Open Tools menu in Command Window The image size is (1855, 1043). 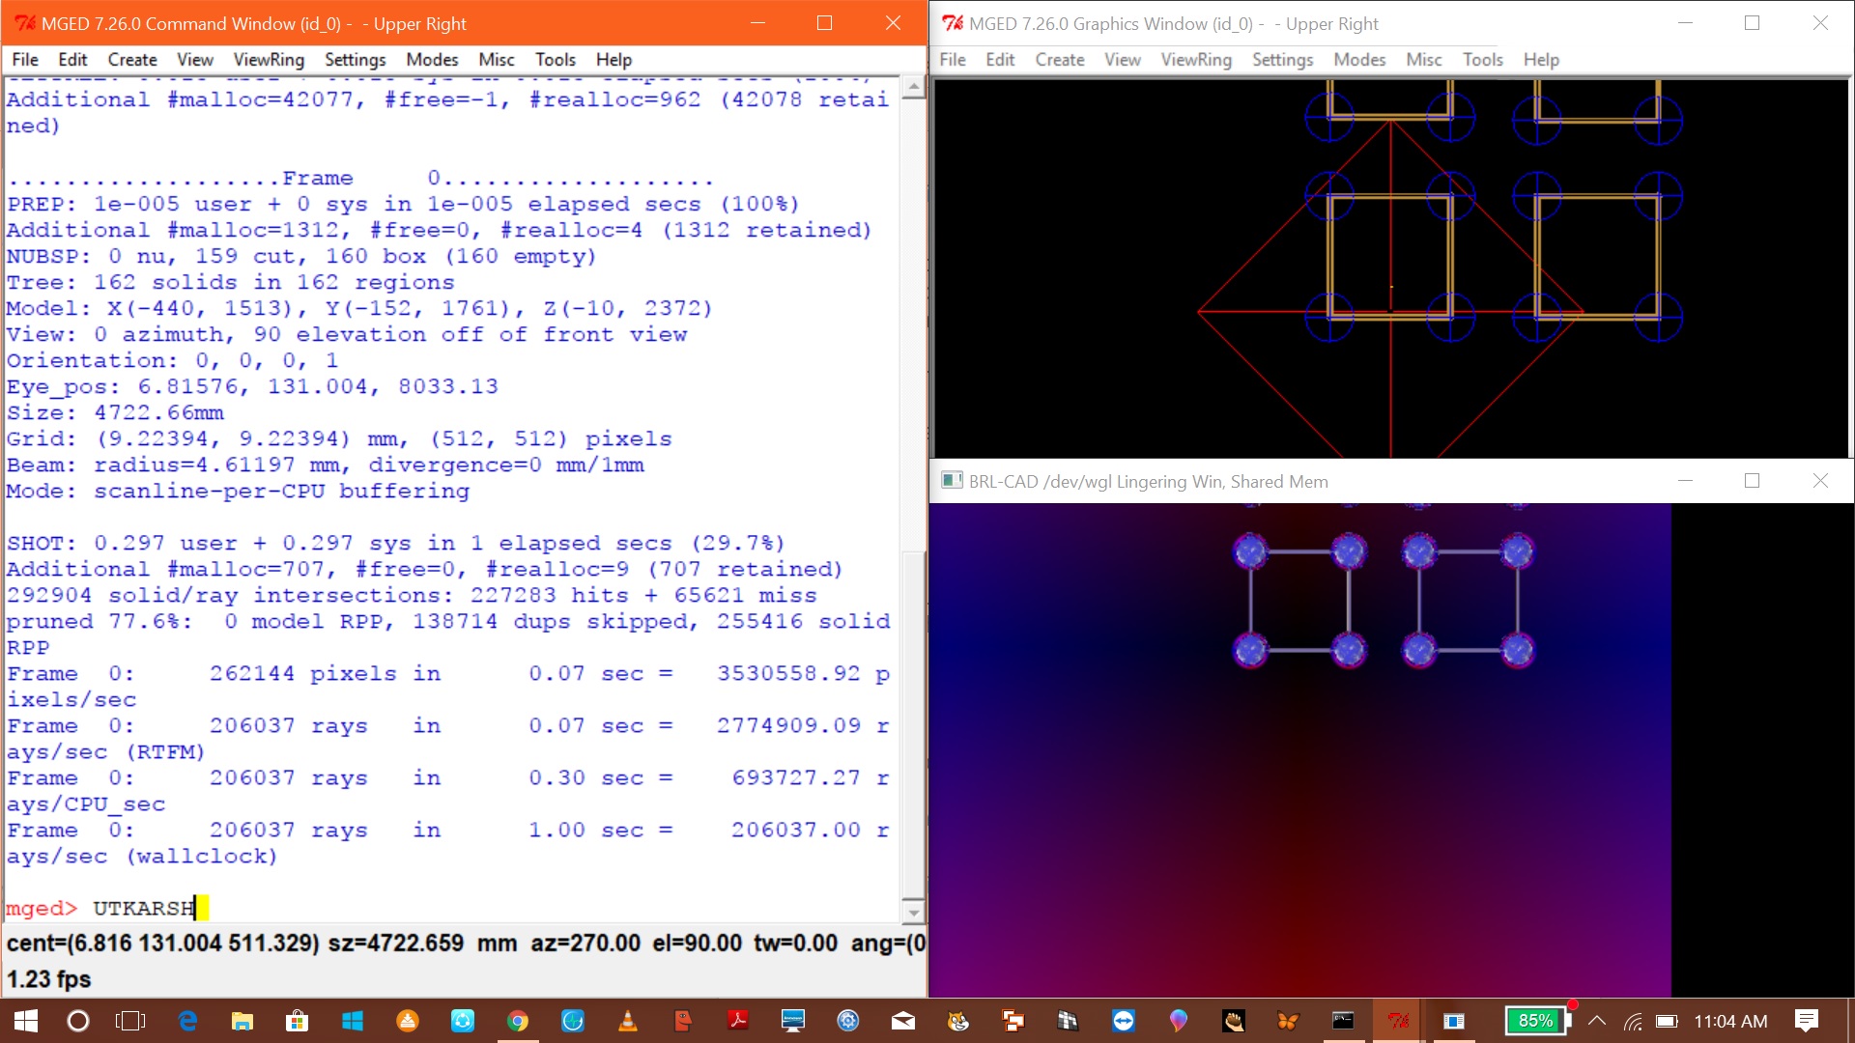(x=556, y=60)
